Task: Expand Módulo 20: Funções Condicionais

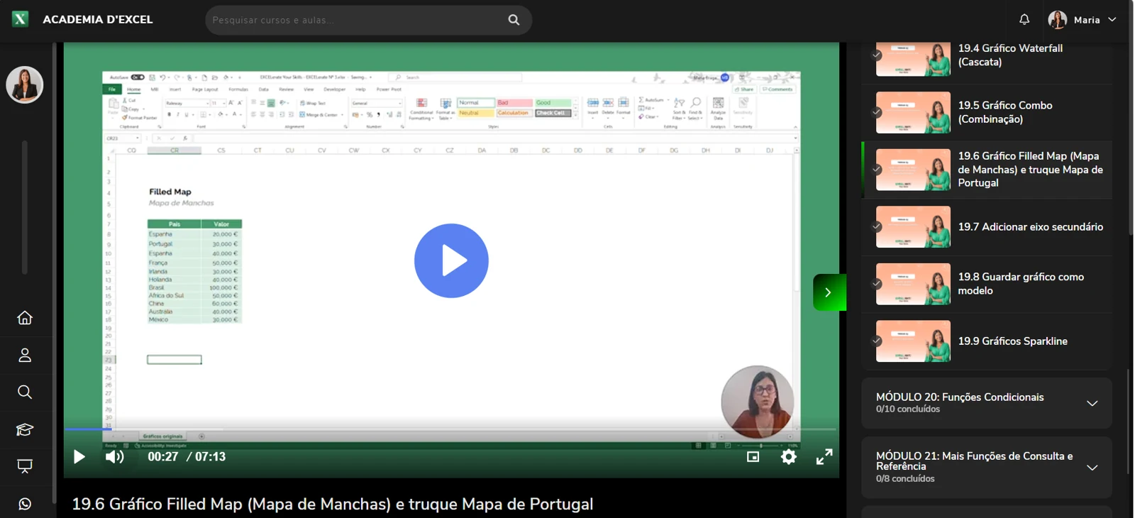Action: 987,403
